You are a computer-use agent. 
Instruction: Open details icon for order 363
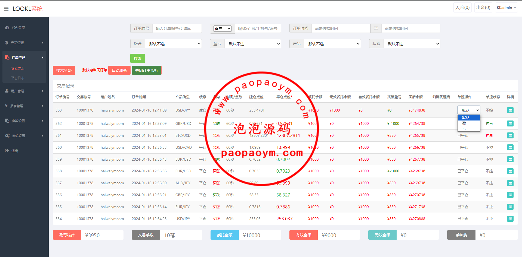click(x=510, y=110)
